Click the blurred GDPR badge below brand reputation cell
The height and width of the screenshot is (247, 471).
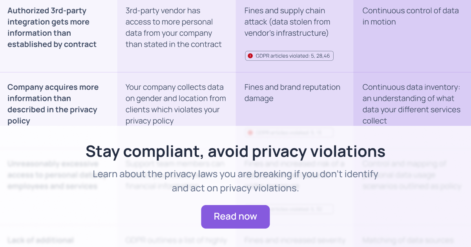(289, 133)
